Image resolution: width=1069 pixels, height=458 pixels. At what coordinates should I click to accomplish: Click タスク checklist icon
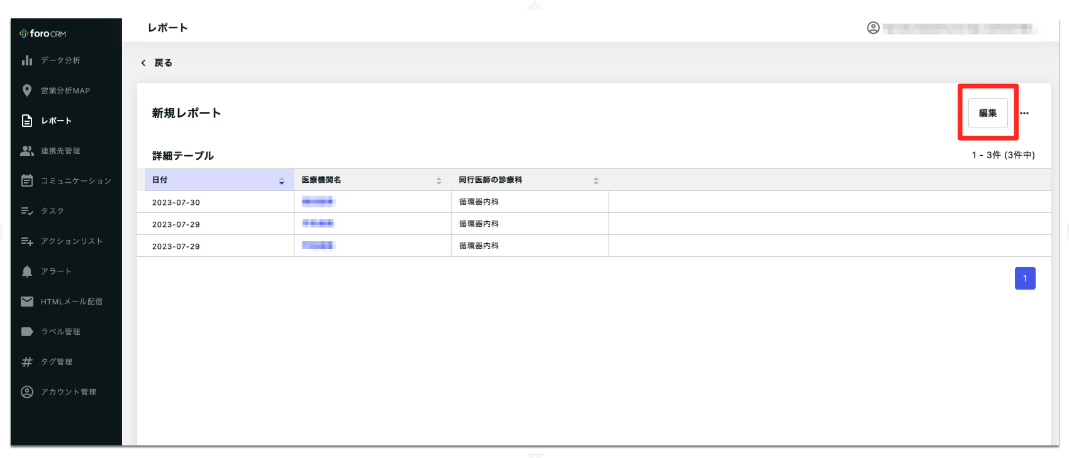pyautogui.click(x=27, y=211)
